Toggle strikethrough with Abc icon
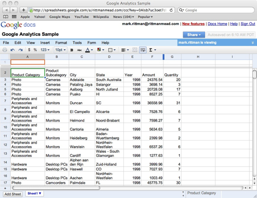The image size is (257, 198). [79, 50]
